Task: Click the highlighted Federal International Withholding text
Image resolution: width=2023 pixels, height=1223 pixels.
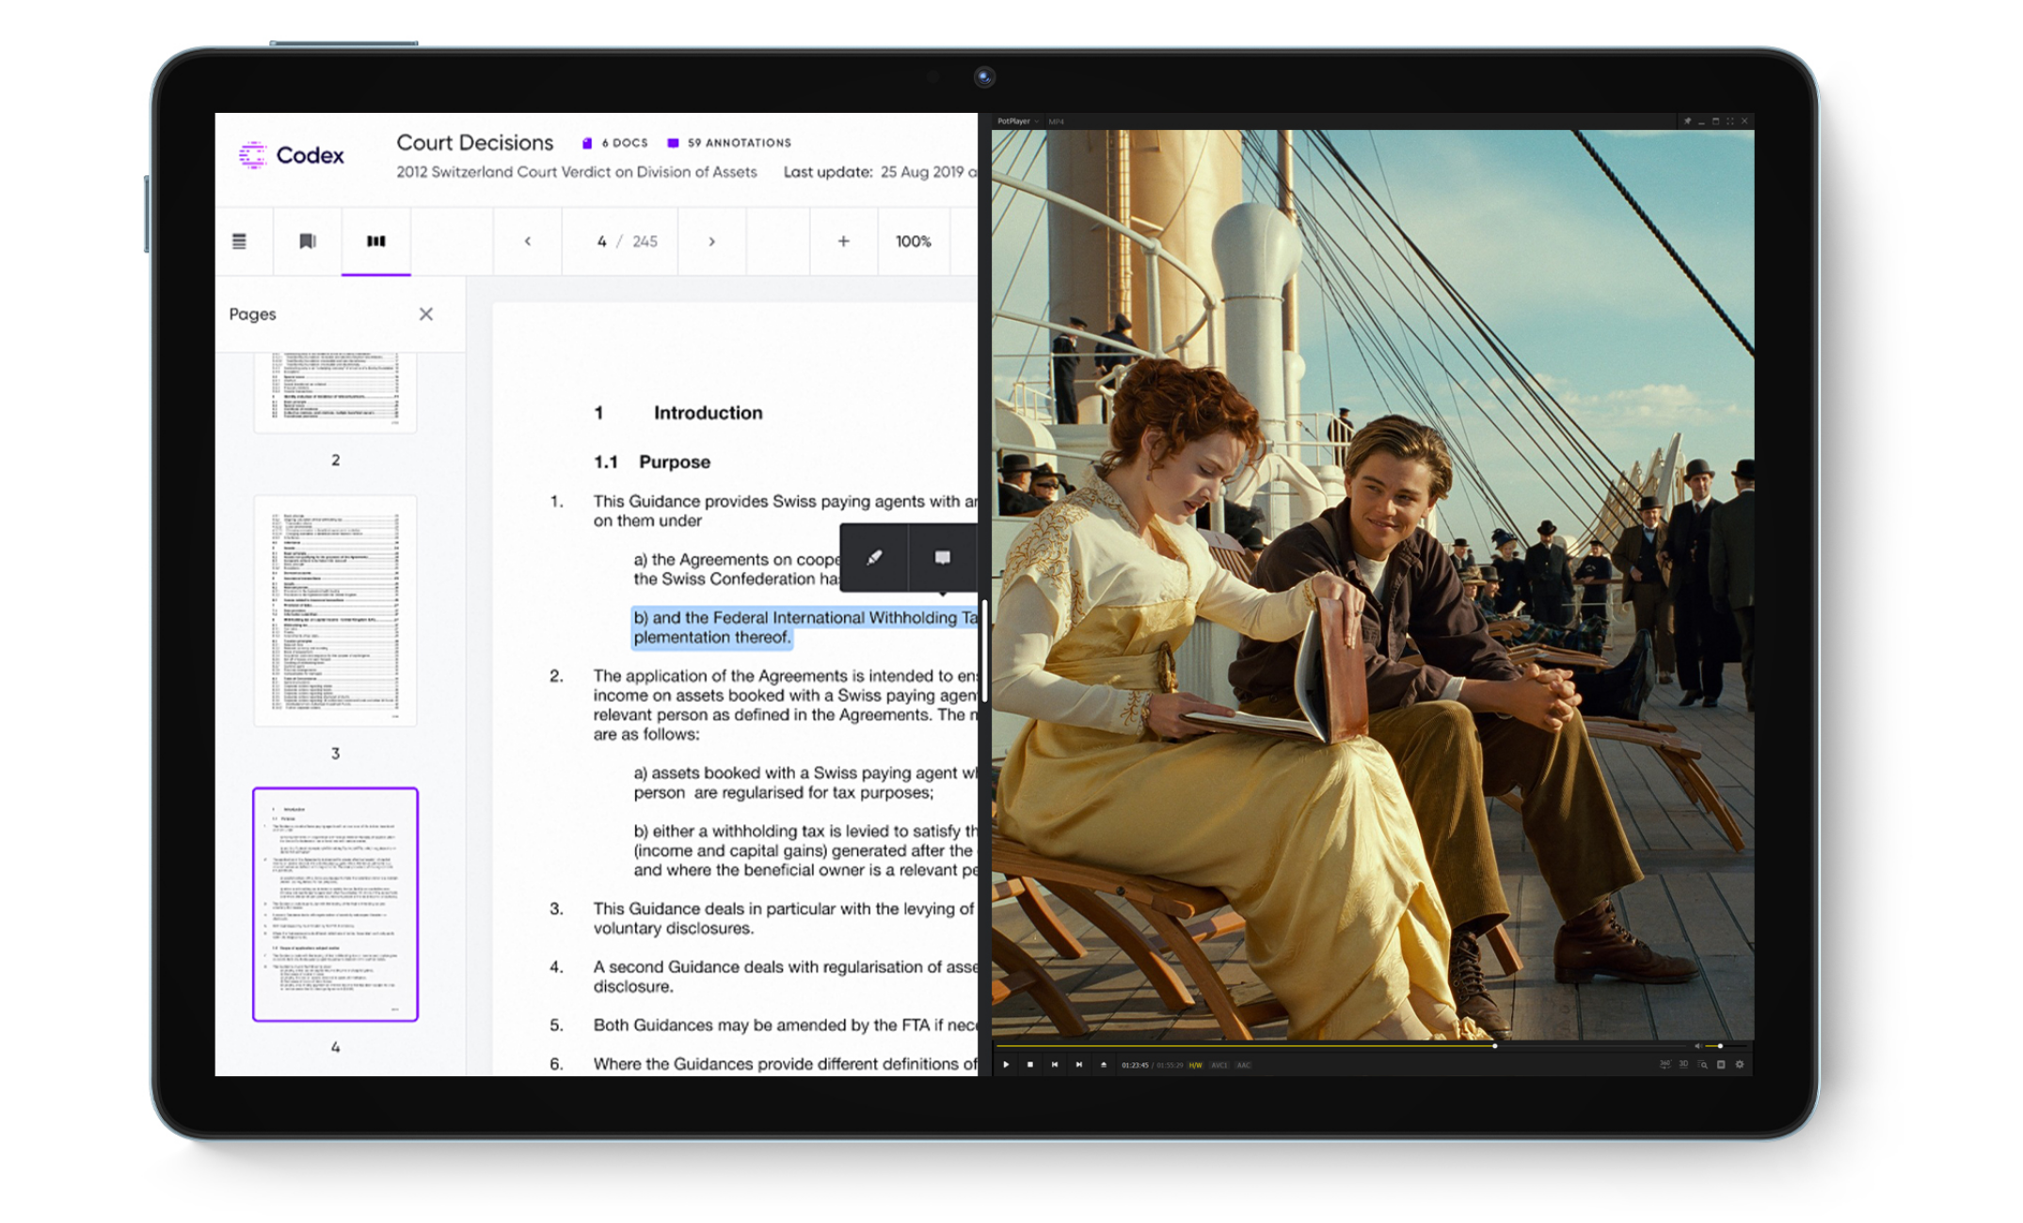Action: 805,627
